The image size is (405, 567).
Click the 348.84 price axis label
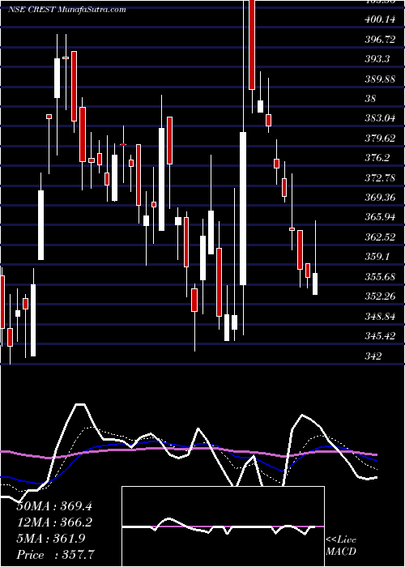pos(380,317)
